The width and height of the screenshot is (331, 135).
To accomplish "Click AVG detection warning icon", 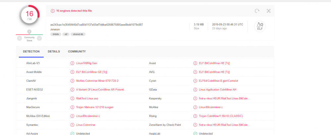I will tap(195, 72).
